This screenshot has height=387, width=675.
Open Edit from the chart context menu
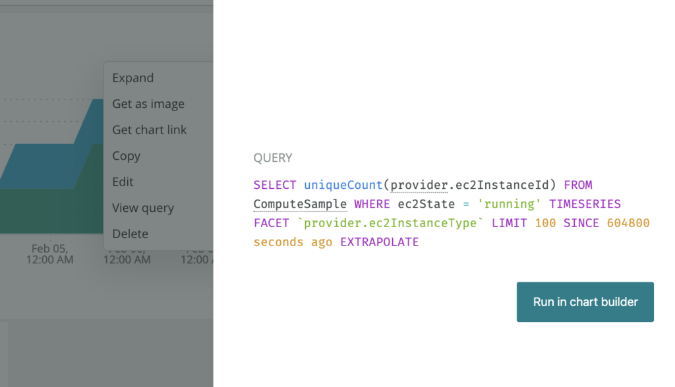pyautogui.click(x=123, y=182)
